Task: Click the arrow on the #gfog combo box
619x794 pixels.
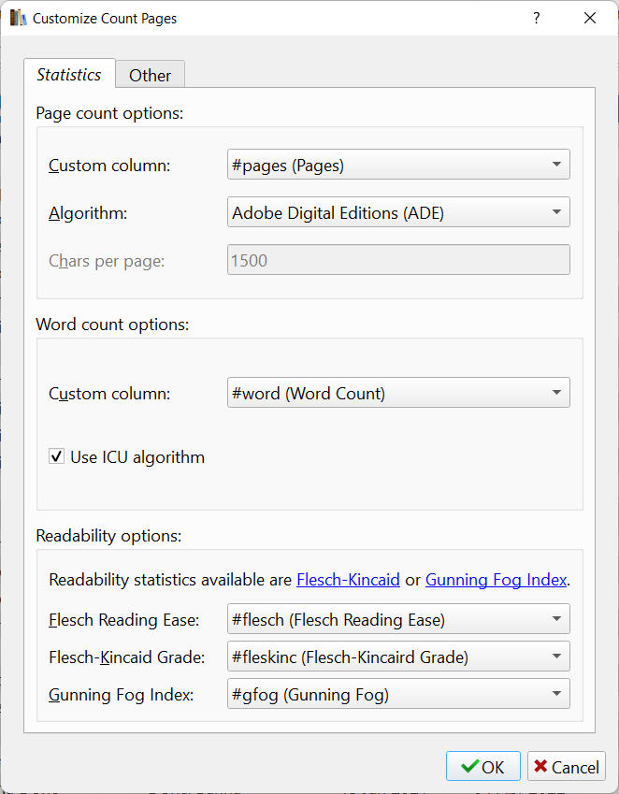Action: point(556,694)
